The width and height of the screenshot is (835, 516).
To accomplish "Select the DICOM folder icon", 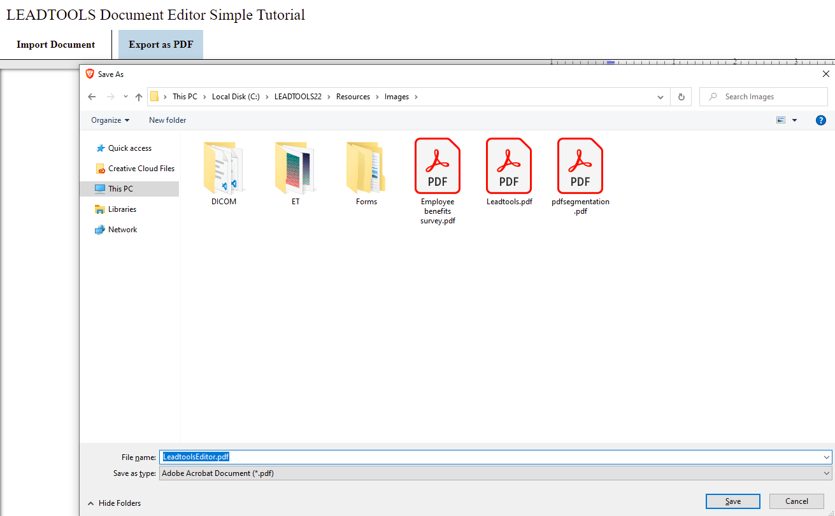I will [224, 167].
